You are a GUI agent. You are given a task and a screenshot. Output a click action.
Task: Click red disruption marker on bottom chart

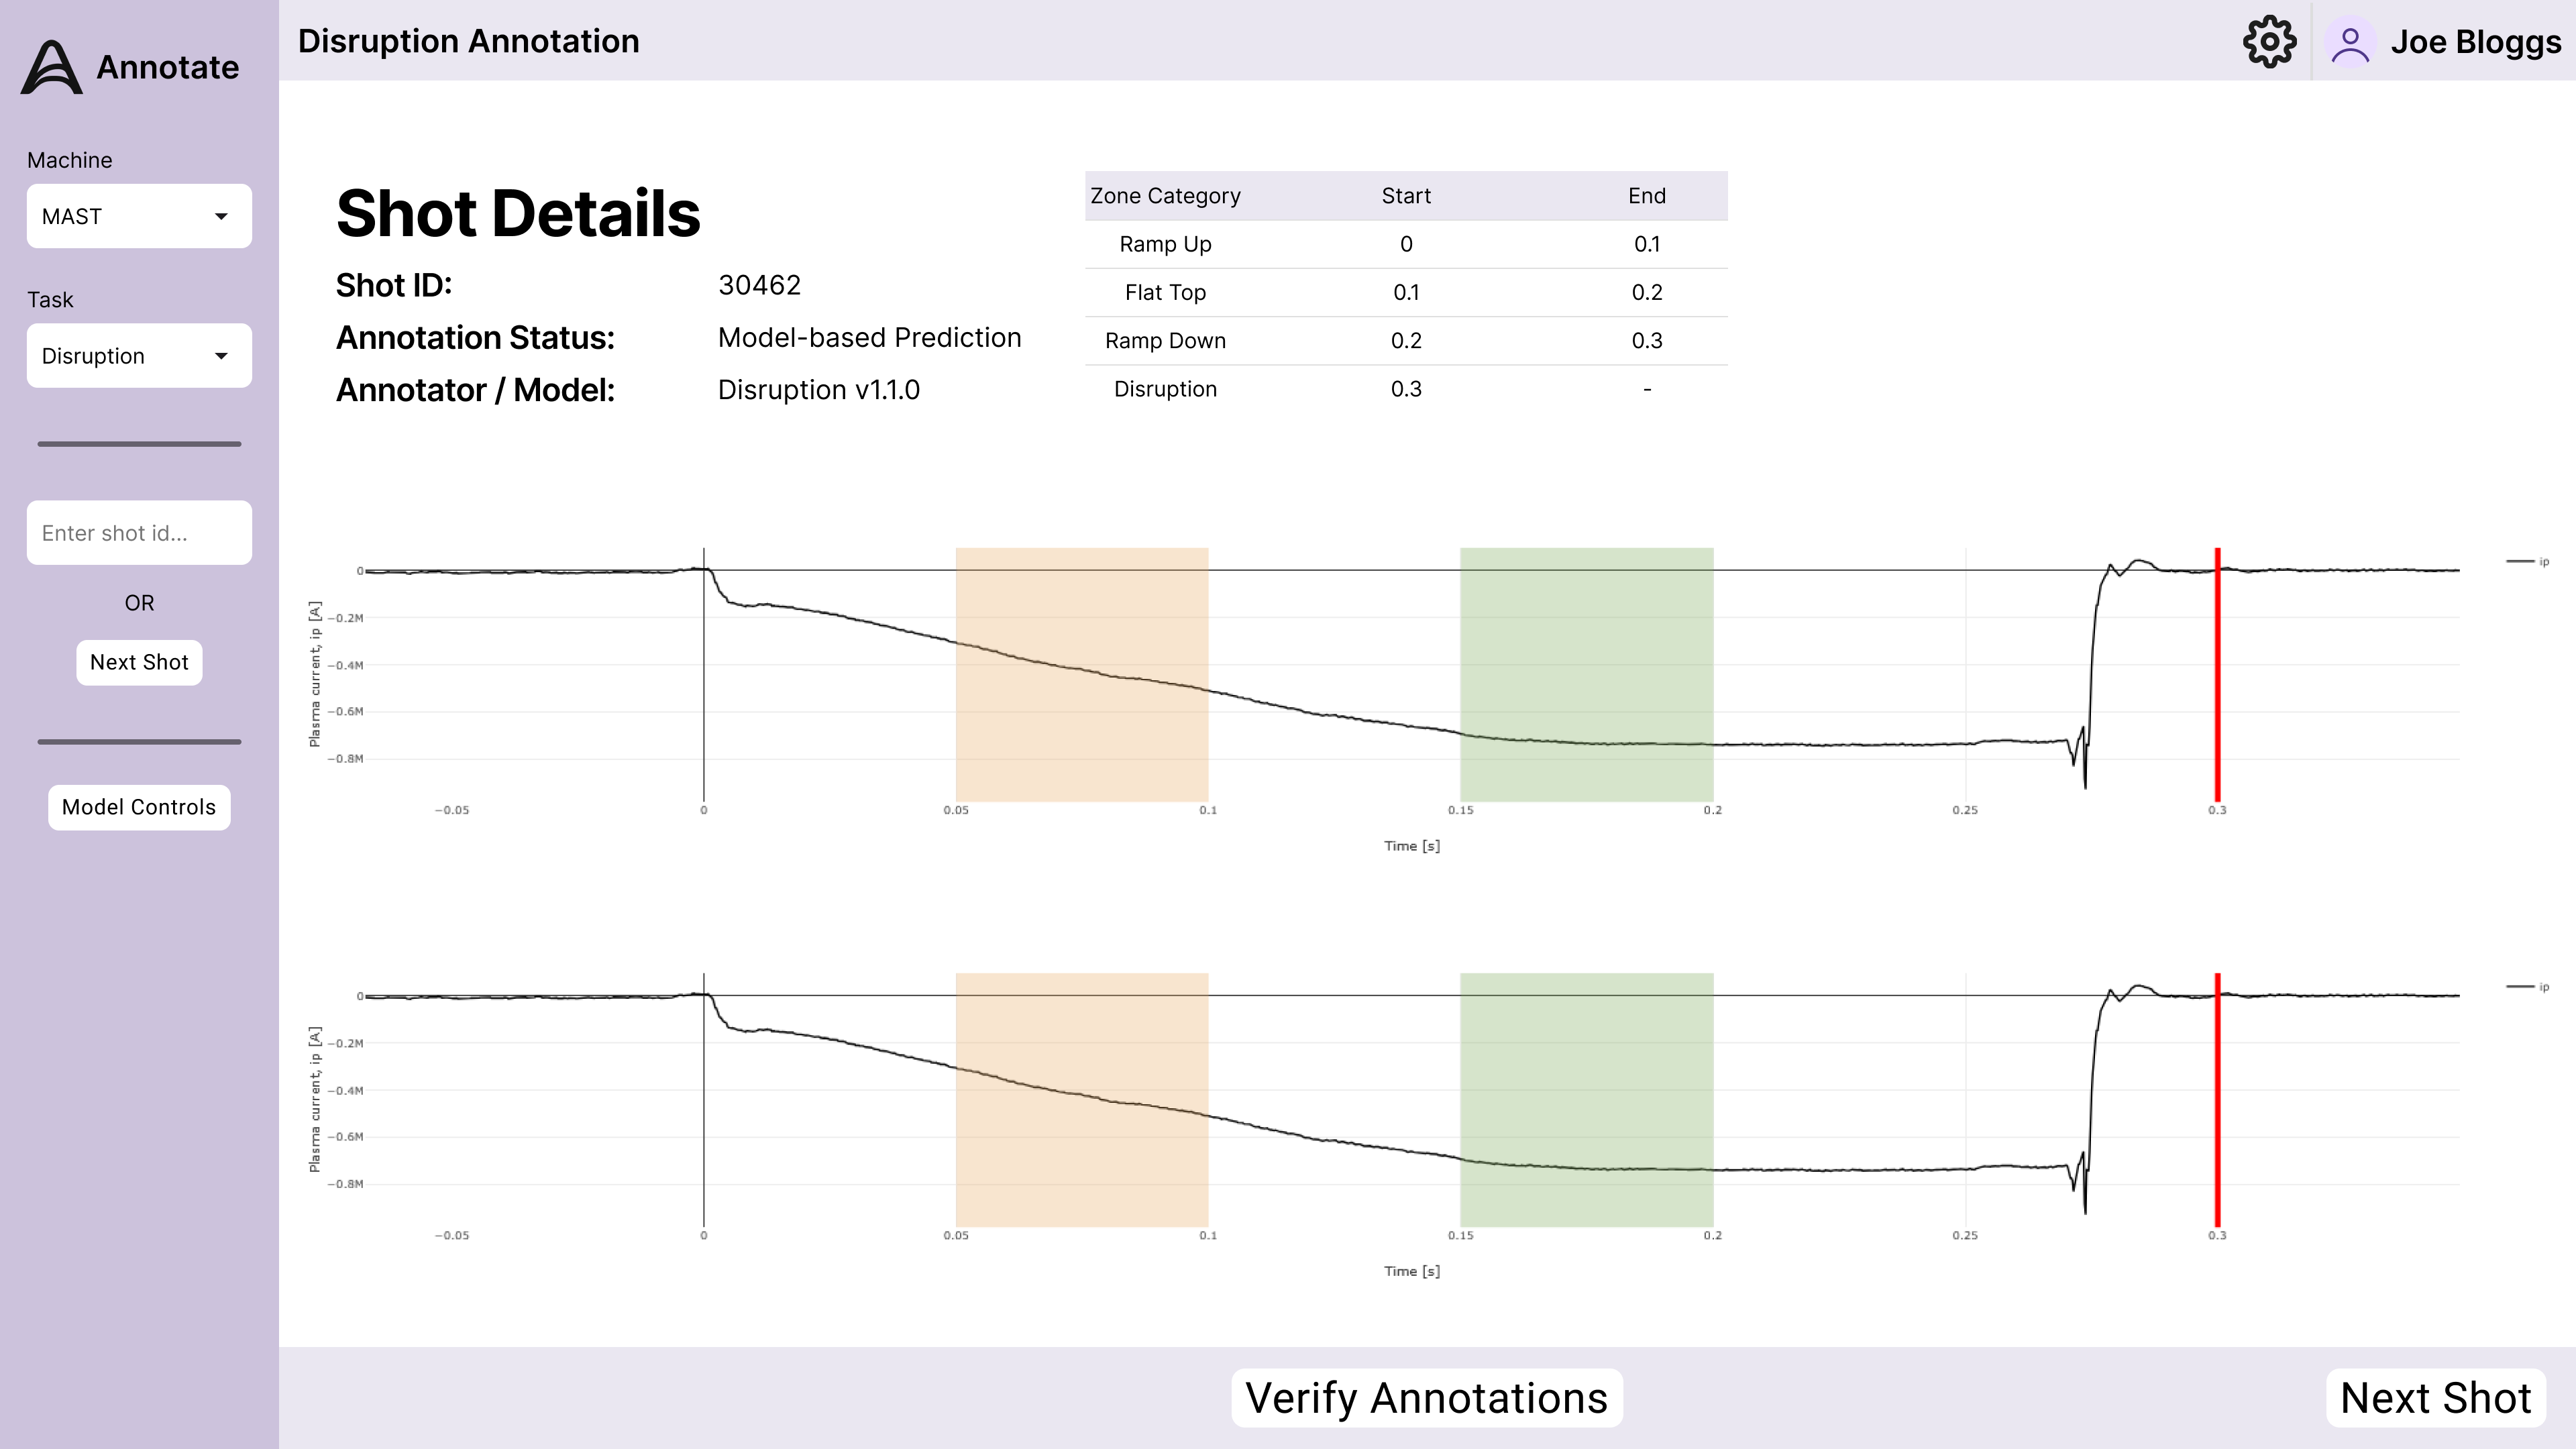(2217, 1100)
